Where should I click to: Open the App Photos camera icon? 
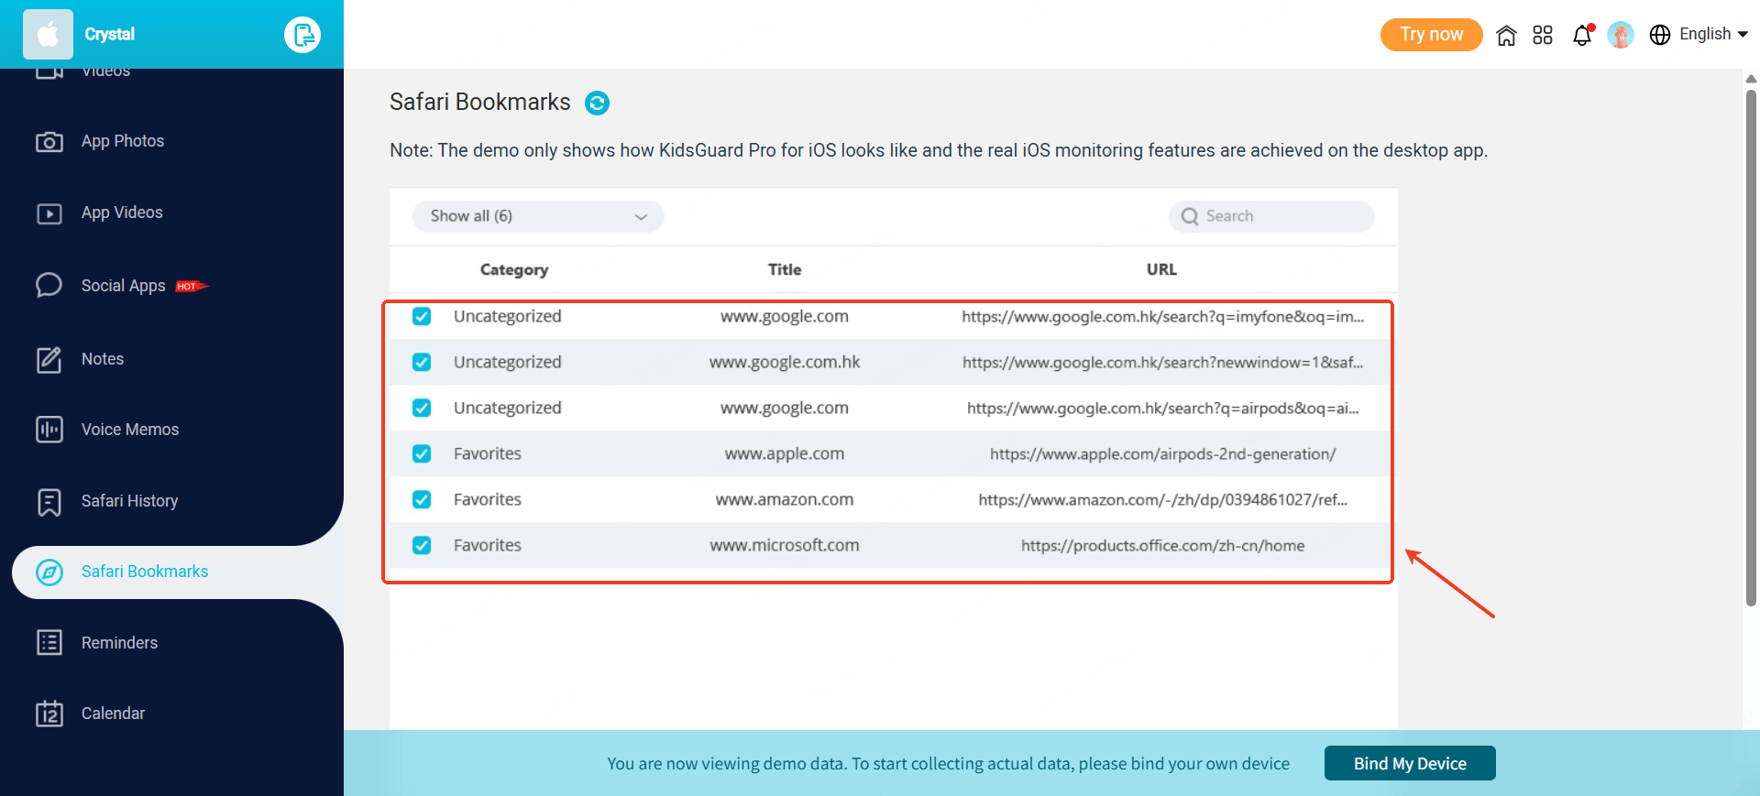point(49,141)
